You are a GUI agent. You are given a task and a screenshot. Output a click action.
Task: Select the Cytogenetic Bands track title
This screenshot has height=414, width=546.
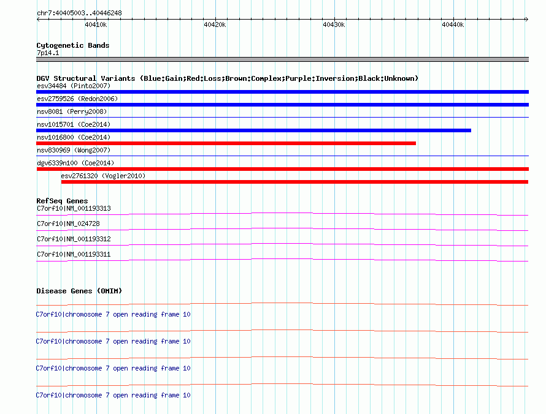coord(73,45)
